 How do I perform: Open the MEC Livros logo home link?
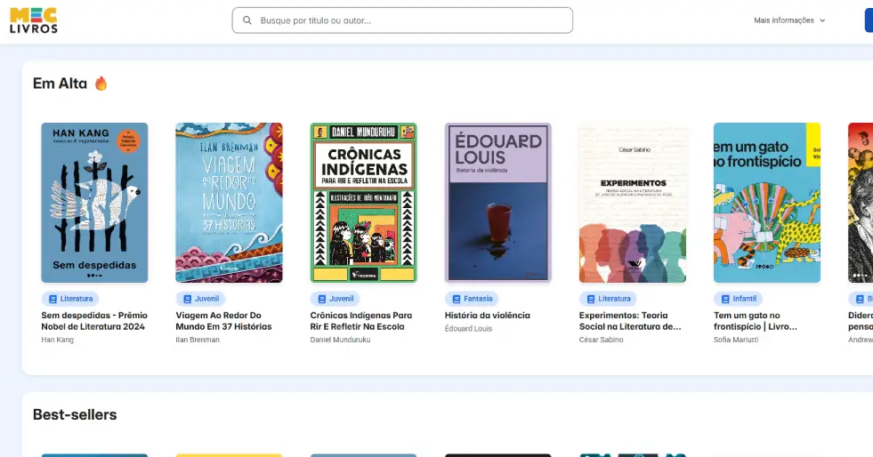pos(34,20)
